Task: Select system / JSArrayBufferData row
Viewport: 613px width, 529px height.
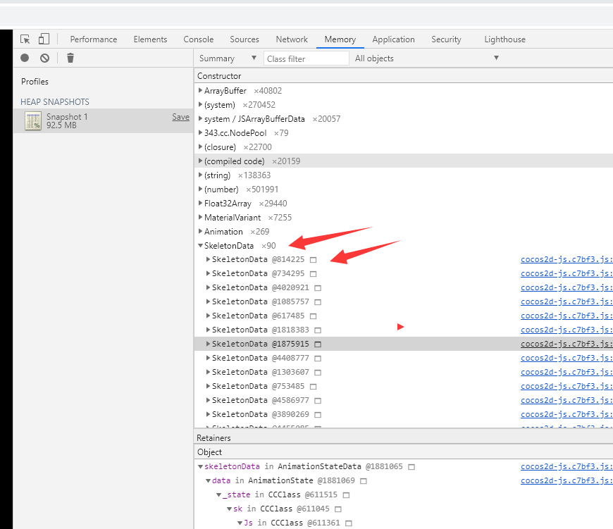Action: pos(404,119)
